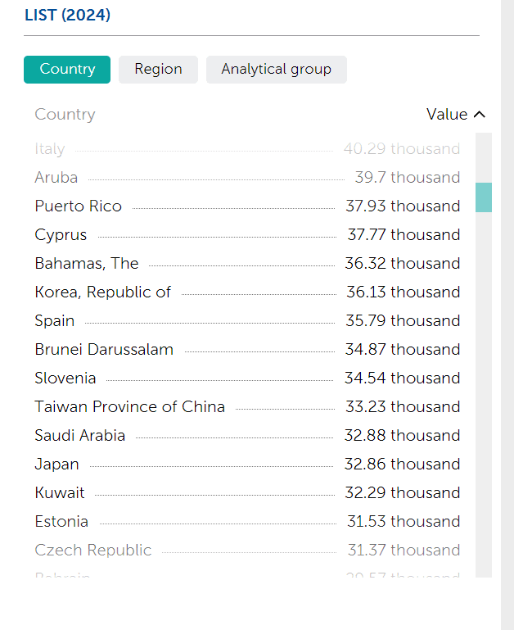Click the Brunei Darussalam entry
The height and width of the screenshot is (630, 514).
104,350
